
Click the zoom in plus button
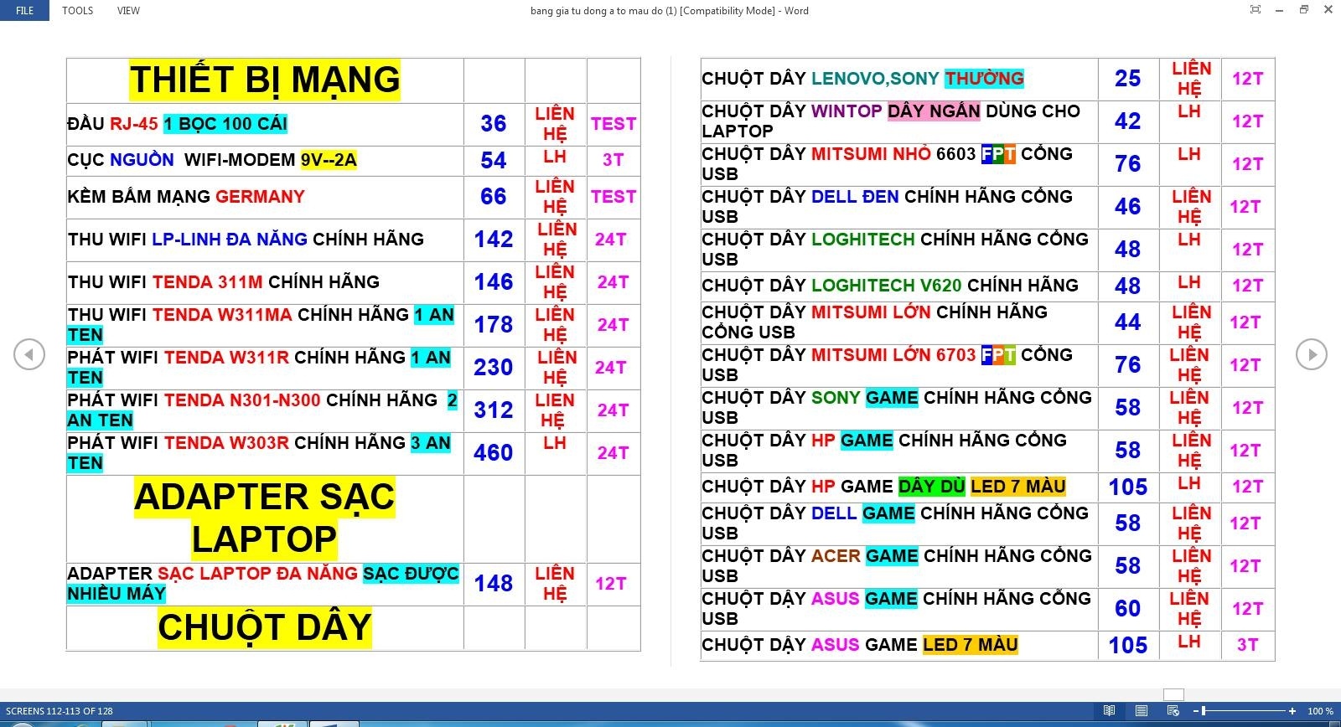tap(1292, 711)
